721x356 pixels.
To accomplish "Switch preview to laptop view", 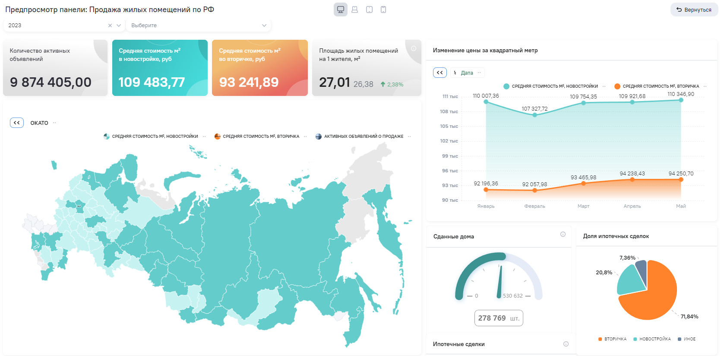I will pos(354,10).
